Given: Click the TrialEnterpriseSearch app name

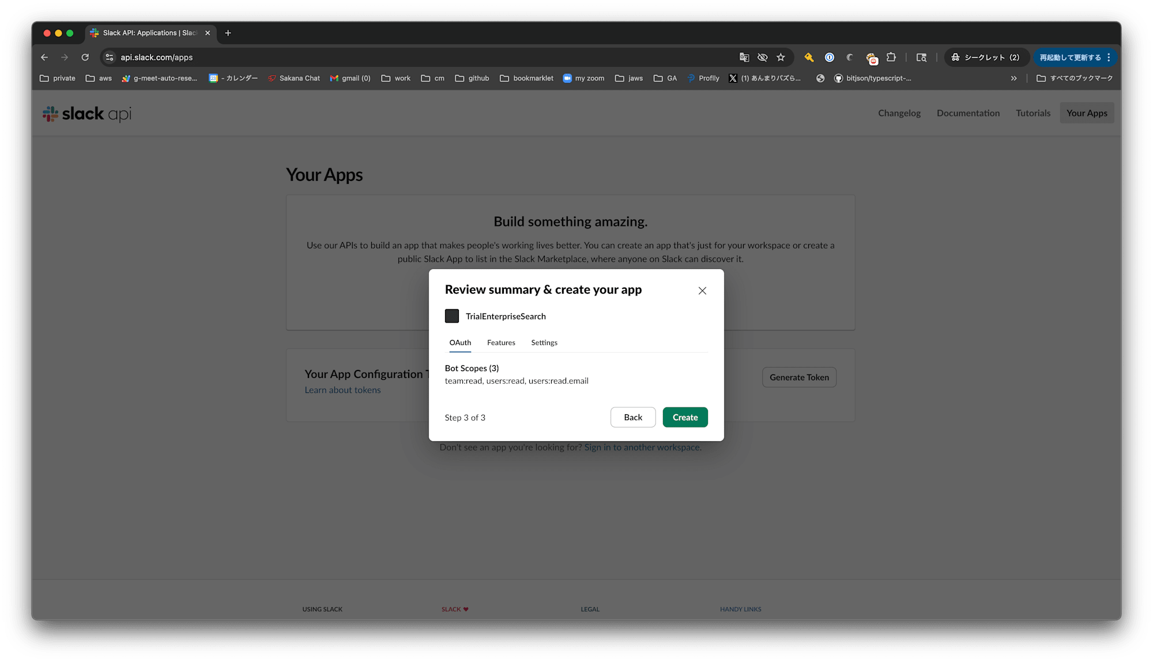Looking at the screenshot, I should (x=506, y=316).
